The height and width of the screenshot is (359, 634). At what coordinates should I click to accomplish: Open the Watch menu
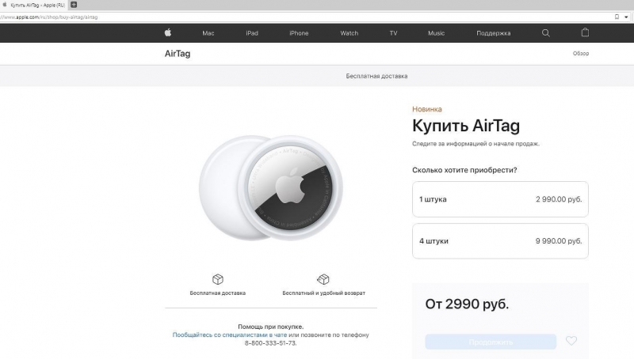click(x=349, y=33)
